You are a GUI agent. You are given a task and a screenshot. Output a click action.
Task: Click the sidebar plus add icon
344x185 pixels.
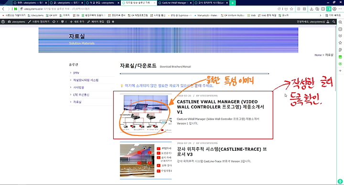tap(340, 71)
